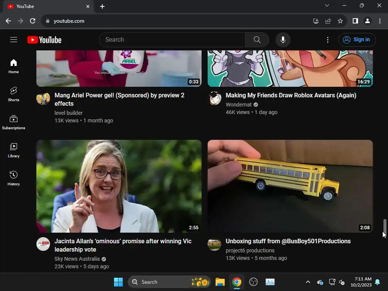The height and width of the screenshot is (291, 388).
Task: Open new tab with plus button
Action: (102, 6)
